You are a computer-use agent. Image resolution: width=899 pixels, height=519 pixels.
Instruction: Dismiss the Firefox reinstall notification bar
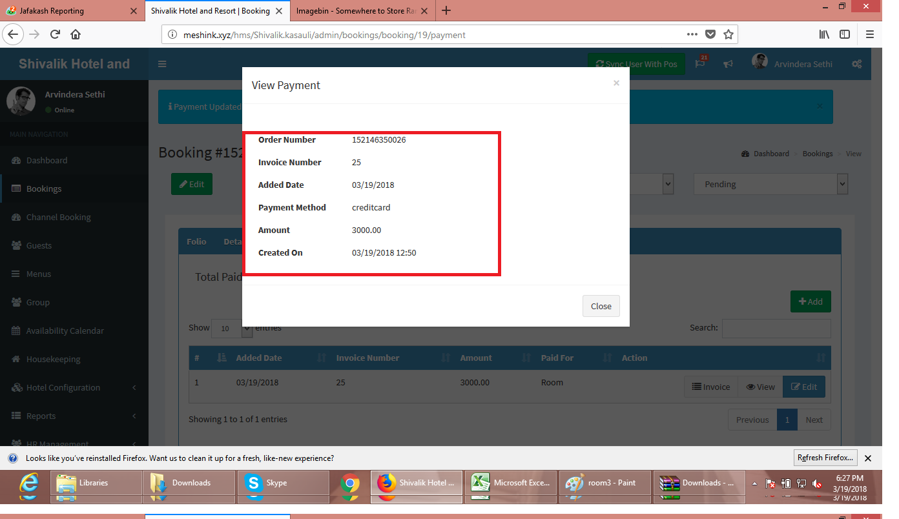coord(868,458)
